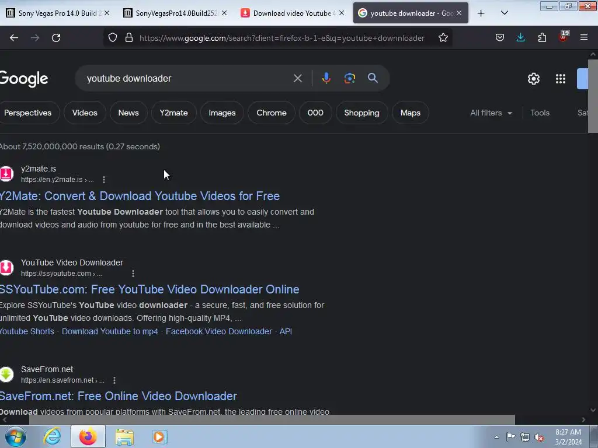Screen dimensions: 598x448
Task: Click the scrollbar down arrow
Action: (593, 410)
